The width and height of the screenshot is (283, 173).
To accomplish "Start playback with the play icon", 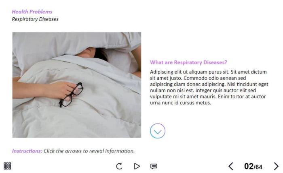I will [x=137, y=166].
